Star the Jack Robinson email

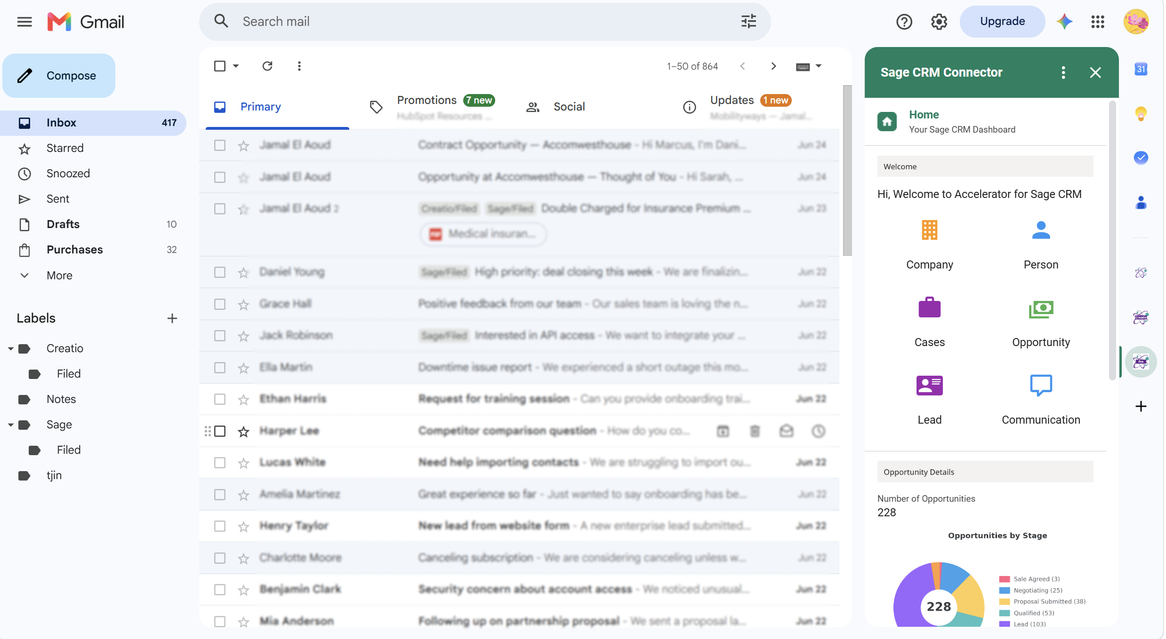(x=243, y=336)
